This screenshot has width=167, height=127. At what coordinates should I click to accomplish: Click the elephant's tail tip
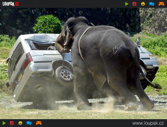point(157,86)
